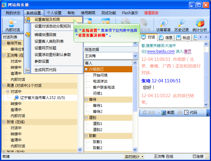Image resolution: width=211 pixels, height=161 pixels.
Task: Switch to the 信息 tab
Action: [x=166, y=37]
